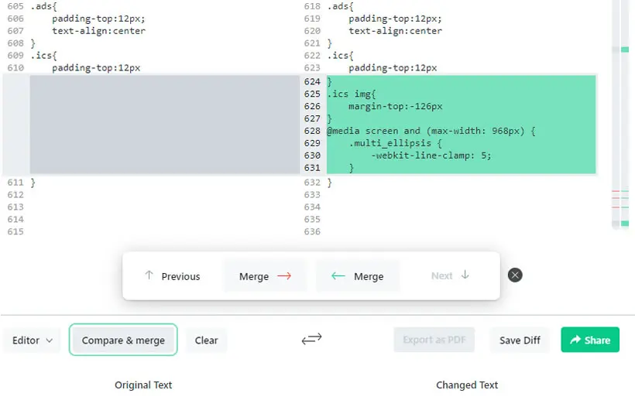Close the merge navigation popup
Image resolution: width=635 pixels, height=400 pixels.
515,275
